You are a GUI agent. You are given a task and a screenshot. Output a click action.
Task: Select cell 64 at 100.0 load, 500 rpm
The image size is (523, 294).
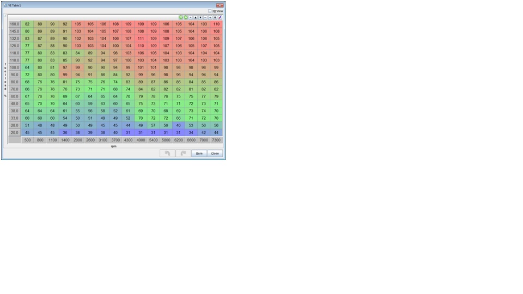[x=27, y=68]
